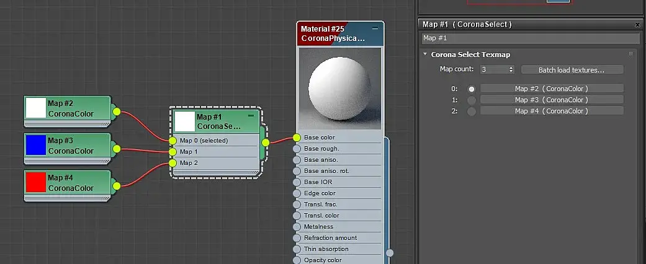Click the Metalness slot label
This screenshot has height=264, width=646.
(x=318, y=227)
